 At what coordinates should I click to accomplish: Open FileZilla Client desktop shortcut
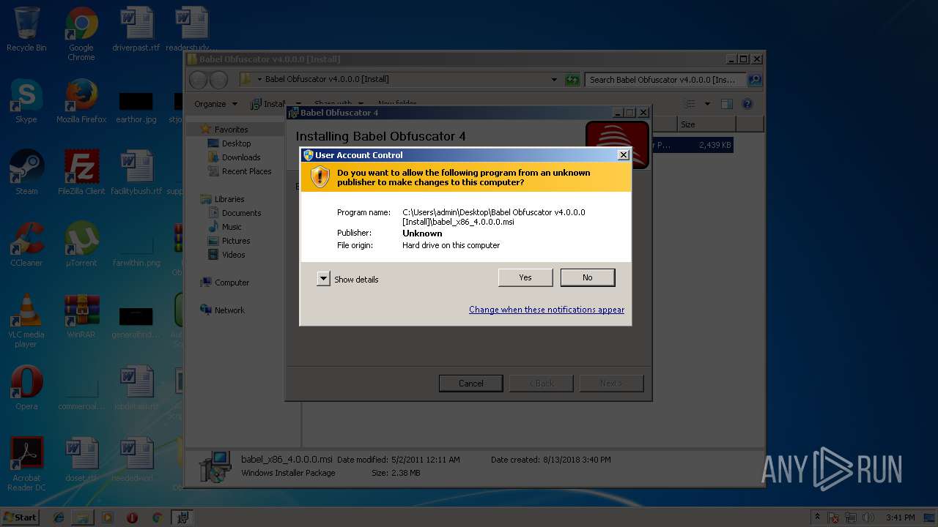pyautogui.click(x=81, y=173)
